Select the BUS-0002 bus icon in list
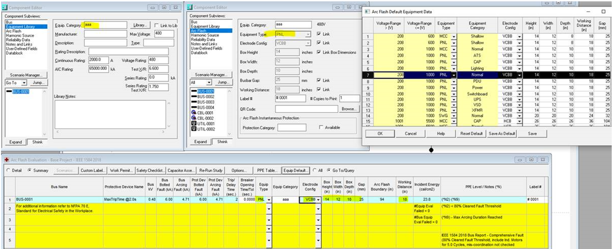 point(194,97)
